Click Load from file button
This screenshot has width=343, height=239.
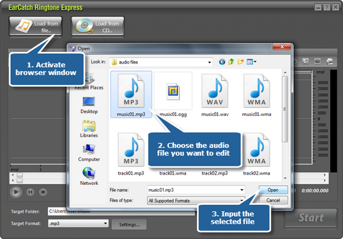(36, 26)
